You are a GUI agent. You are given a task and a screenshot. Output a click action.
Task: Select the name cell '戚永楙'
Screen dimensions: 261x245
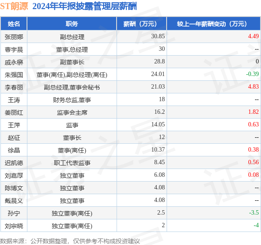14,62
